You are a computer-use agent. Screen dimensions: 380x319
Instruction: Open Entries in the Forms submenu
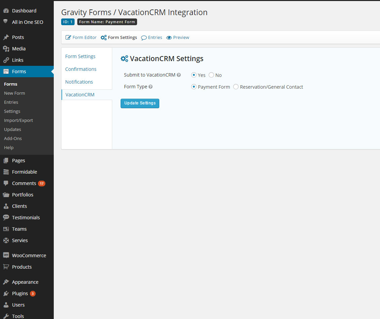[11, 102]
